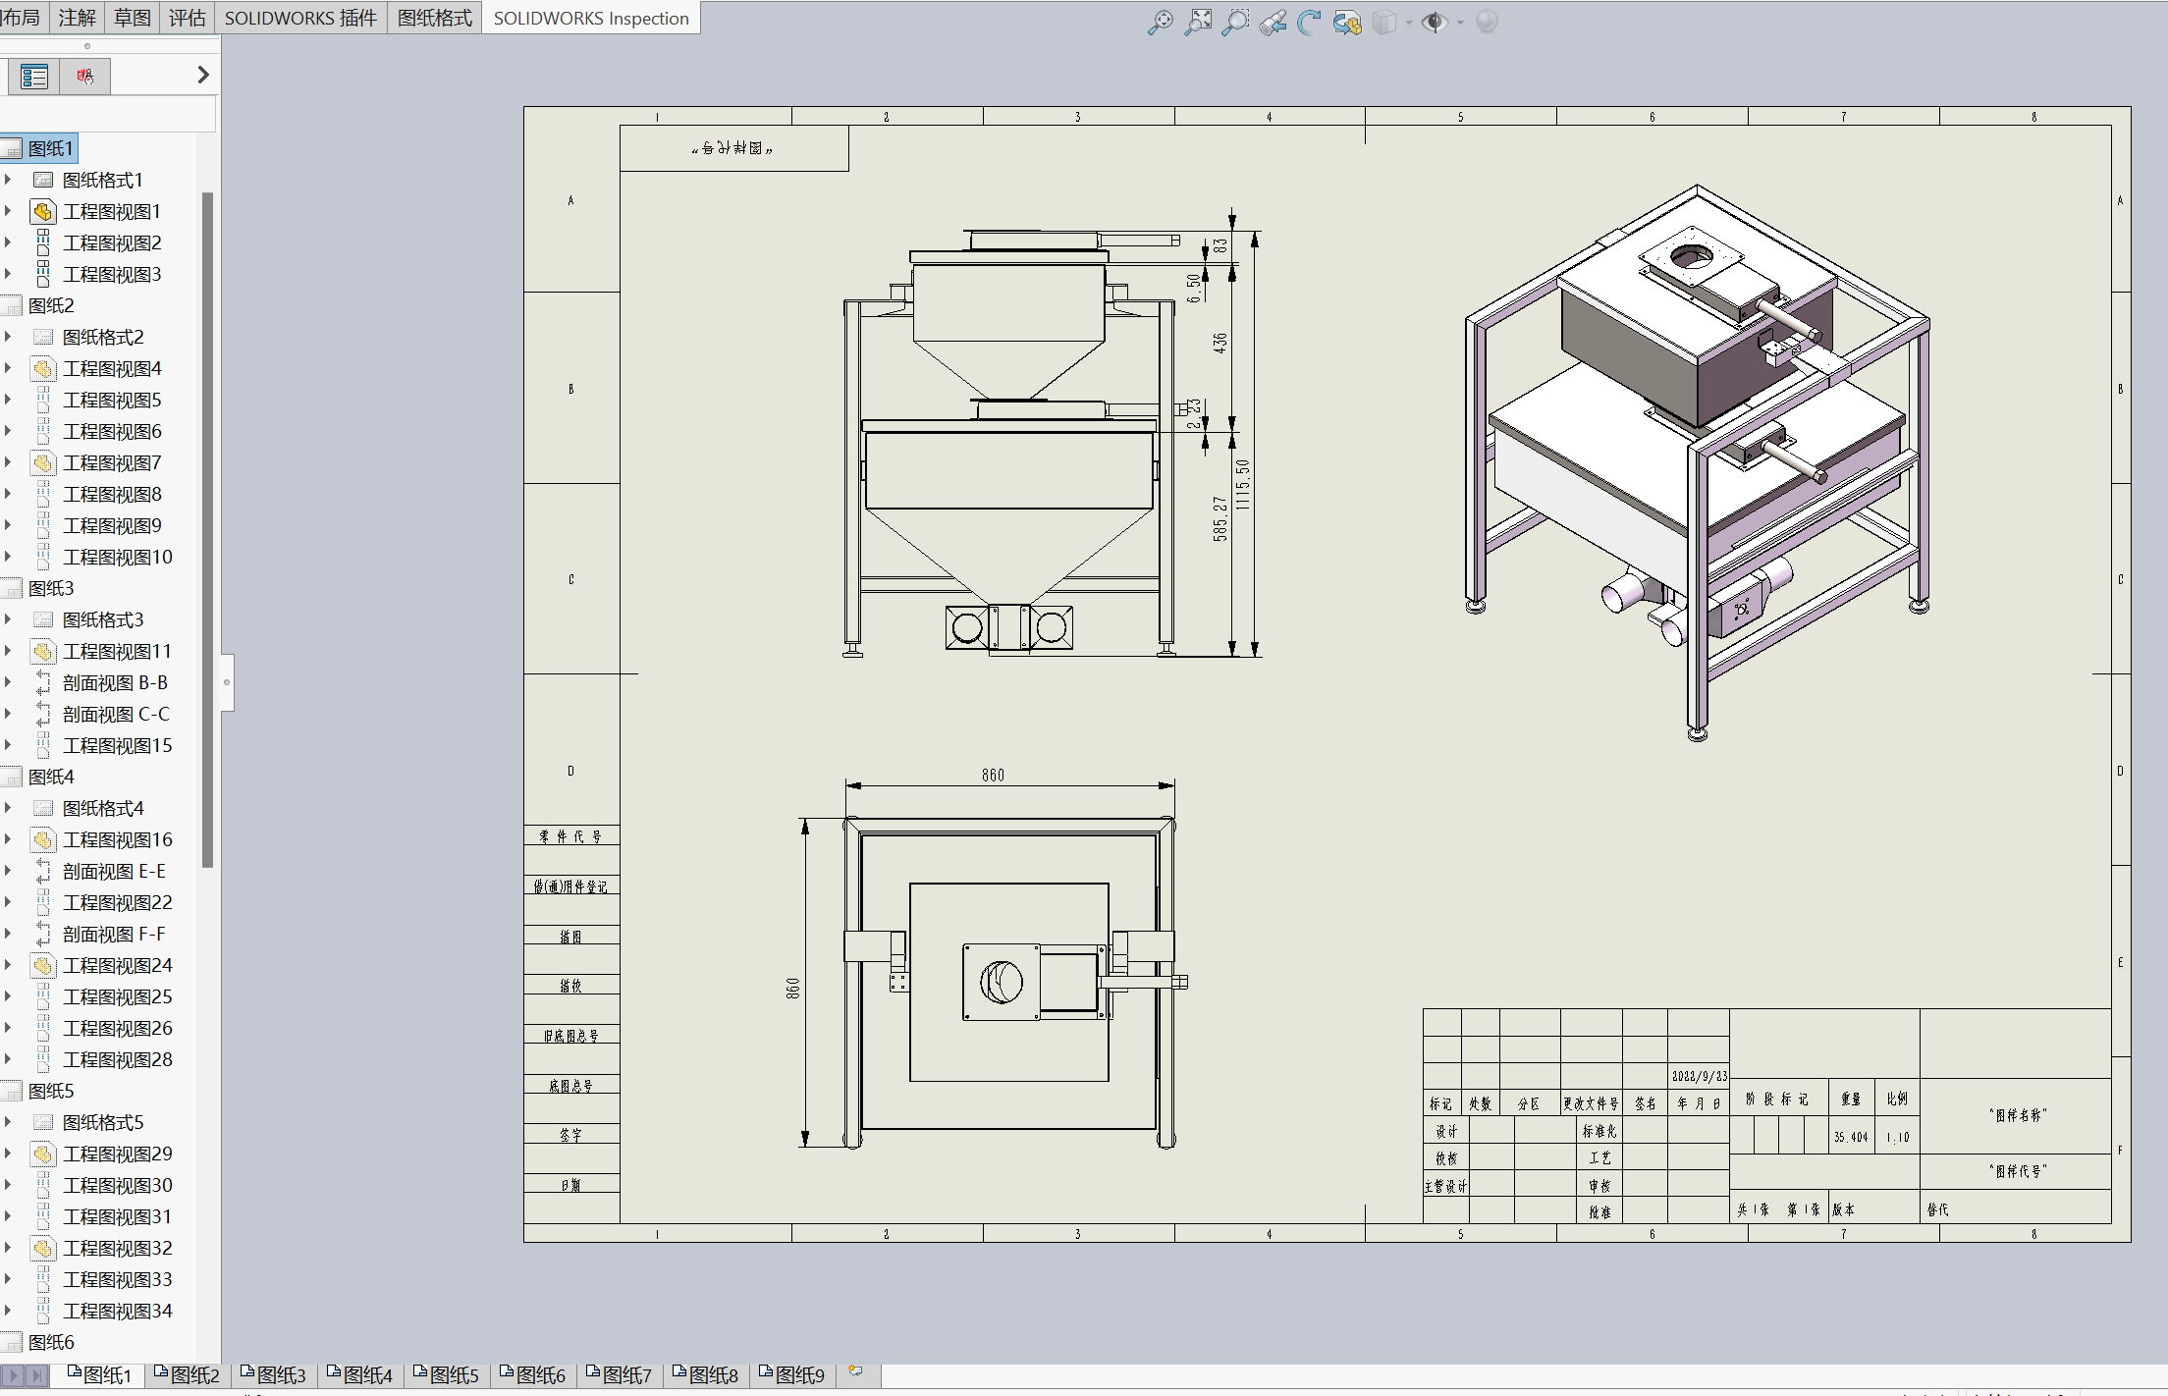Toggle the Hide/Show Items eye icon
The image size is (2168, 1396).
(1435, 22)
